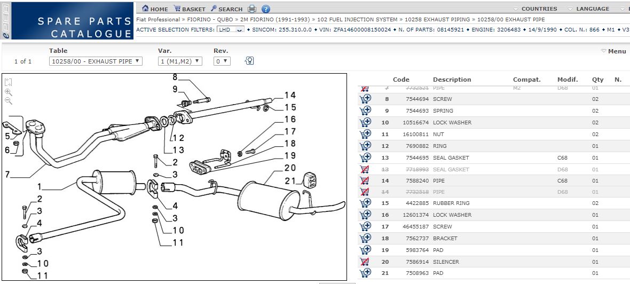
Task: Zoom in on the diagram
Action: (9, 92)
